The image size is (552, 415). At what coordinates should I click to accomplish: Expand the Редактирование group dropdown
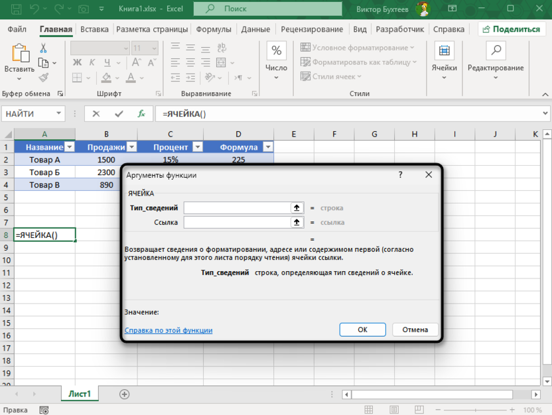495,68
